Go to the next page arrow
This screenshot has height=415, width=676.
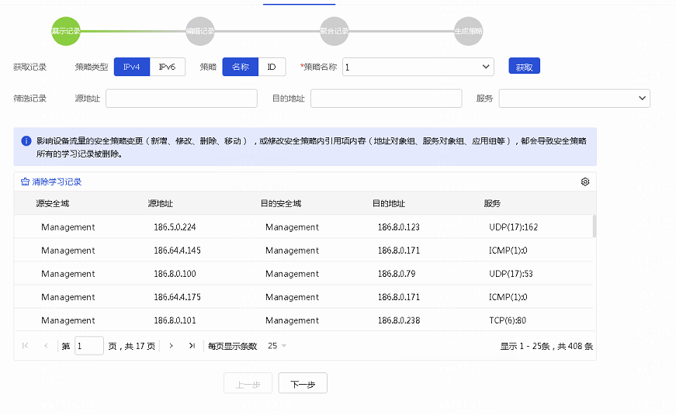(171, 346)
